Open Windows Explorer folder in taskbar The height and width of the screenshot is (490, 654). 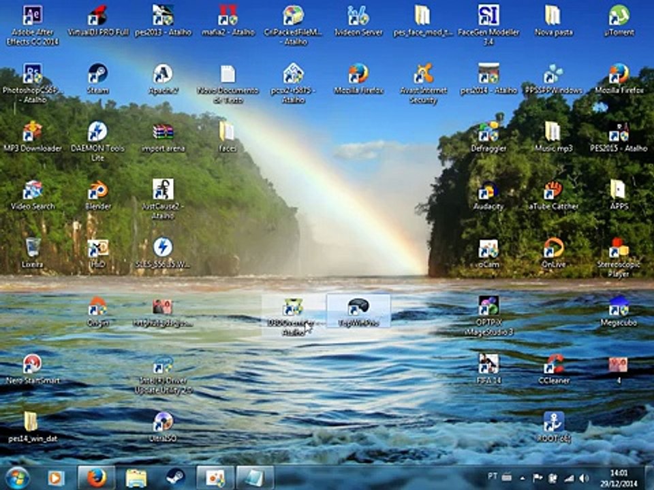(x=136, y=478)
